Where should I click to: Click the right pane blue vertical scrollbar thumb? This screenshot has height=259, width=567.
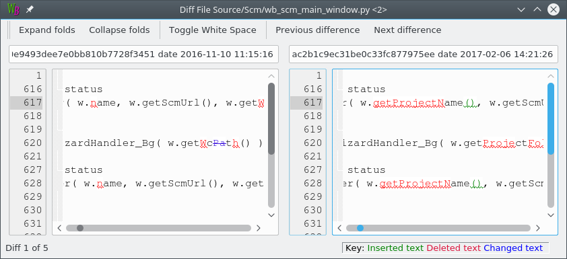coord(551,119)
